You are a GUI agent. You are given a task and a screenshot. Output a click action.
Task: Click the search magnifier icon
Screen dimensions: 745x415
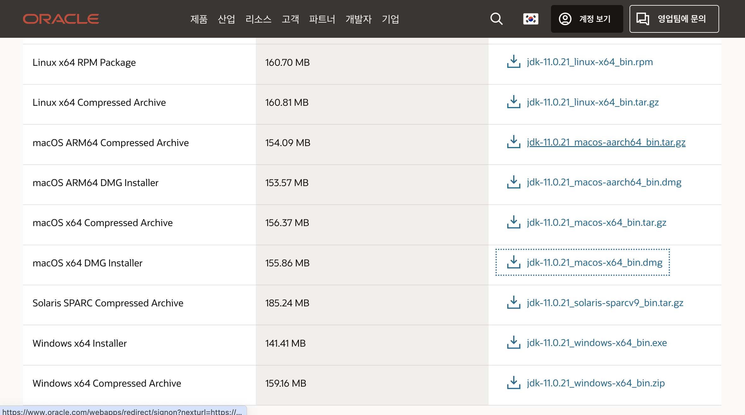coord(496,19)
